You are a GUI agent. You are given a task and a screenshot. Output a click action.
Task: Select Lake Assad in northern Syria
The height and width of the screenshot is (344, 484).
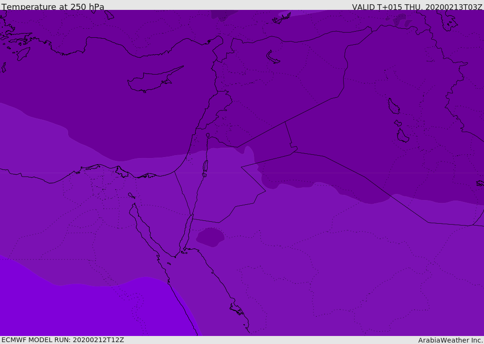(x=273, y=57)
